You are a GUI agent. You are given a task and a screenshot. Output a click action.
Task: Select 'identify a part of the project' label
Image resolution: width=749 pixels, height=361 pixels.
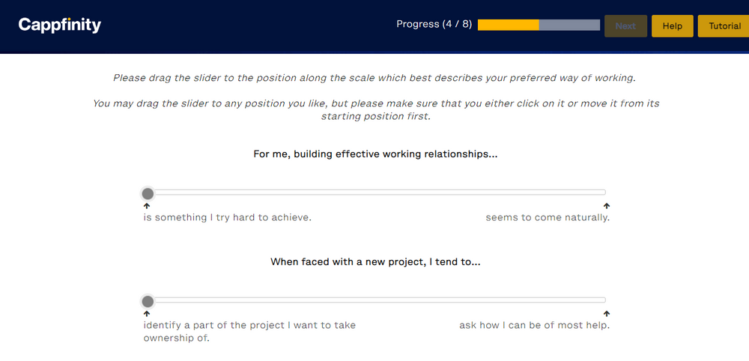[x=250, y=331]
